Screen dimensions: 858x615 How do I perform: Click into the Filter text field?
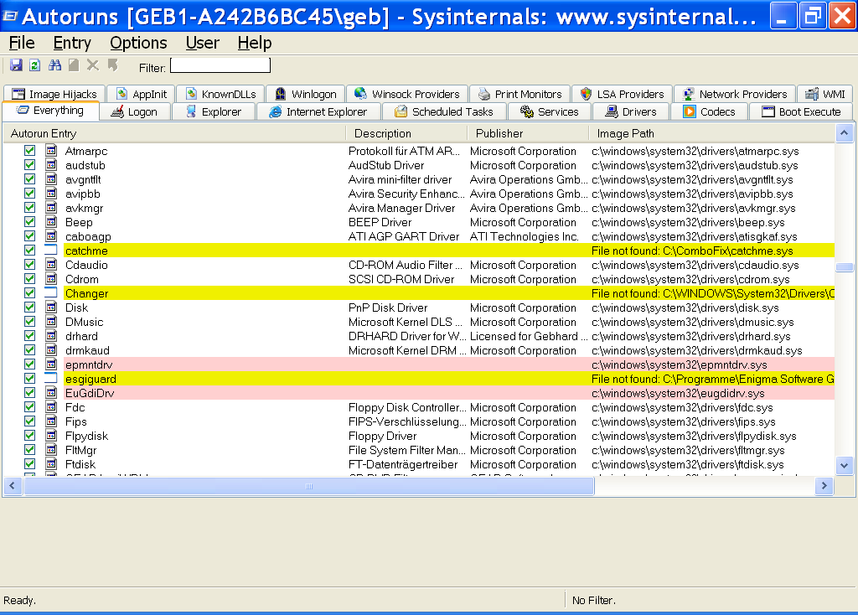[x=220, y=65]
